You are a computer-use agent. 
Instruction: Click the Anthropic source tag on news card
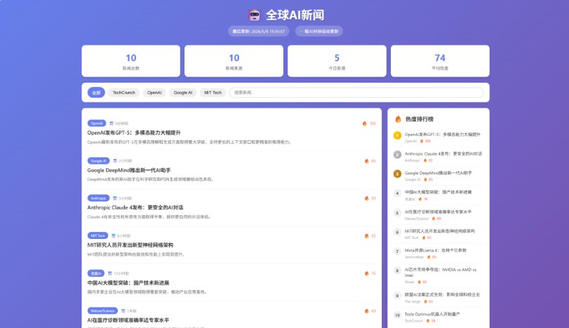98,198
